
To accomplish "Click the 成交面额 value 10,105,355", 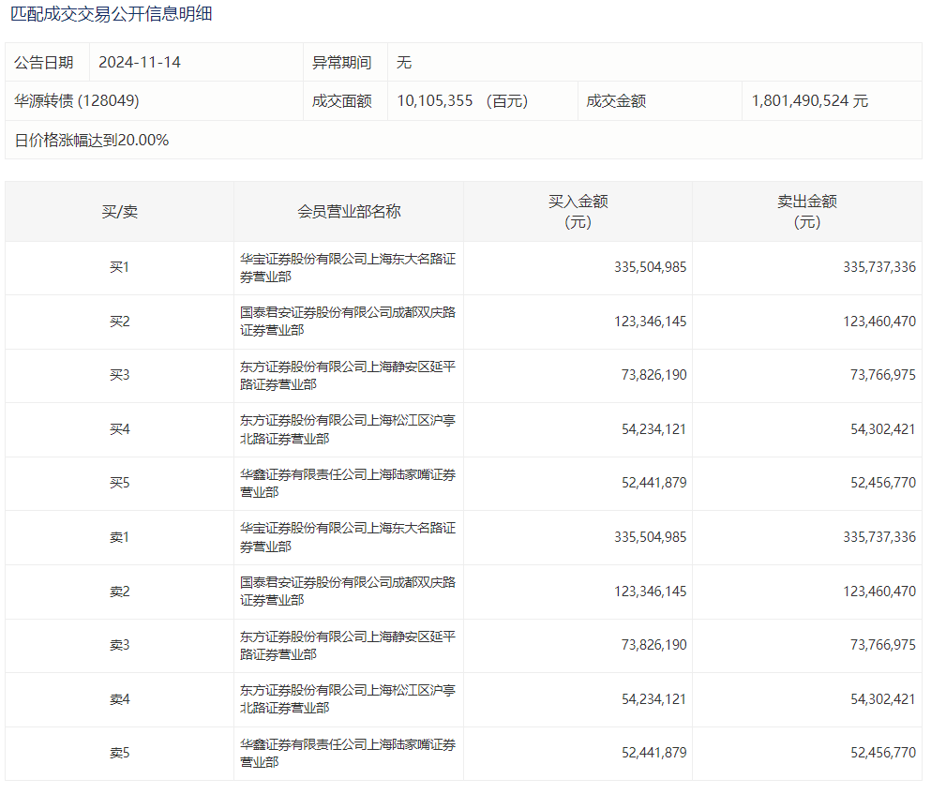I will 434,100.
